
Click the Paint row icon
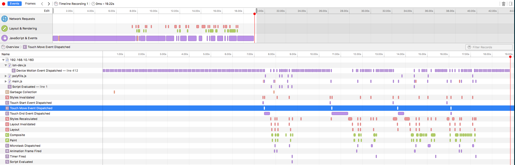point(7,140)
